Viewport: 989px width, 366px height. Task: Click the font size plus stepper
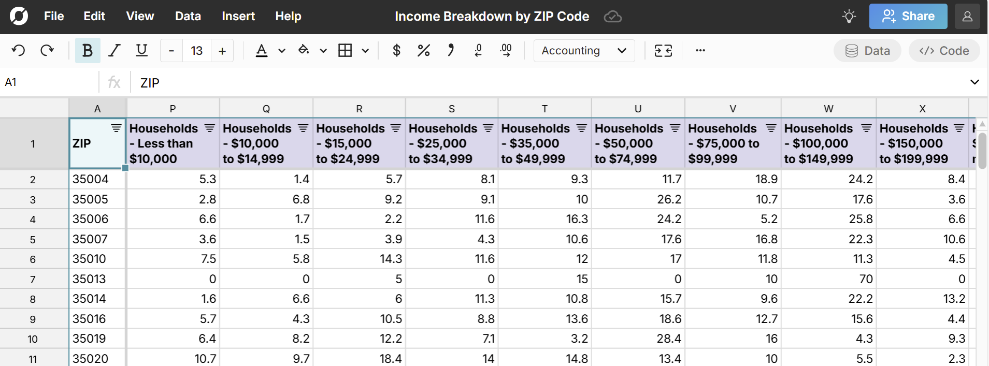(222, 51)
